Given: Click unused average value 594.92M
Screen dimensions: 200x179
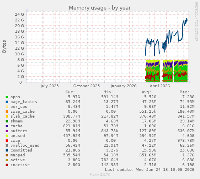Looking at the screenshot, I should (148, 136).
